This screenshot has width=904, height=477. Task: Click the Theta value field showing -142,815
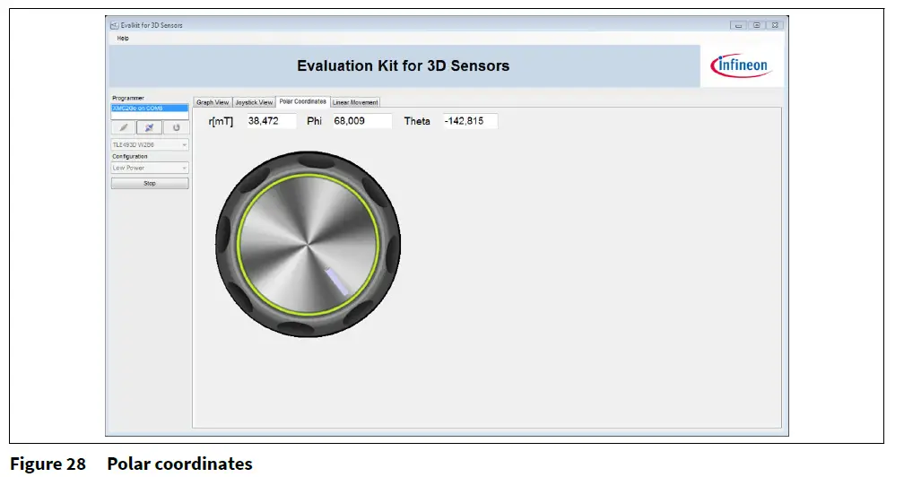point(469,121)
